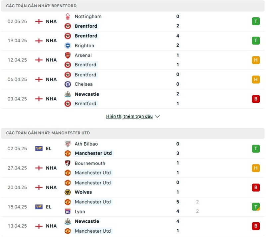This screenshot has height=238, width=266.
Task: Select the Brentford club crest icon
Action: pos(67,26)
